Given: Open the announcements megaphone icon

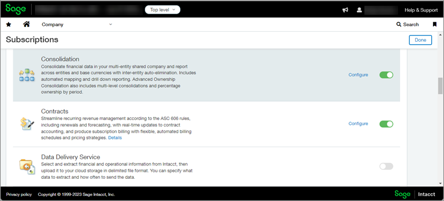Looking at the screenshot, I should [x=345, y=10].
